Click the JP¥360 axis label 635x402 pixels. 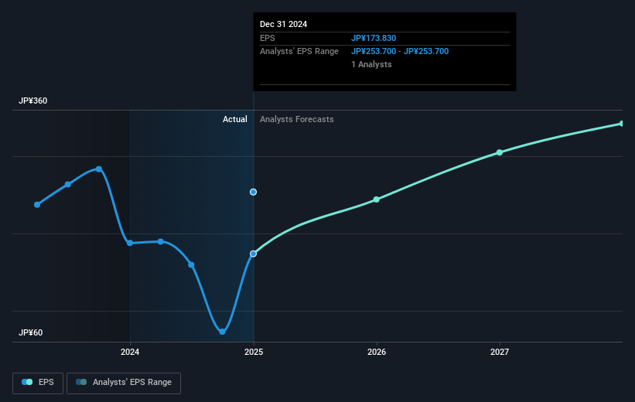[x=32, y=100]
